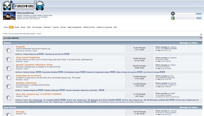Open the Bricolaje board
Image resolution: width=204 pixels, height=116 pixels.
20,112
